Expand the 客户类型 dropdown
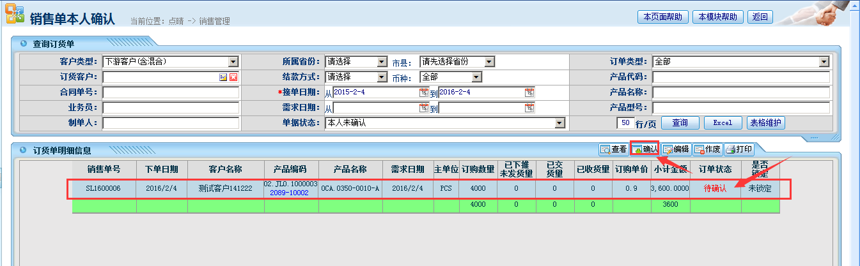Screen dimensions: 860x266 click(x=233, y=62)
